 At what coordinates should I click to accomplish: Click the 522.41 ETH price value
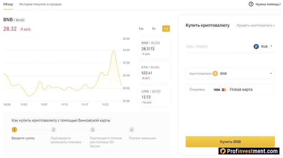pos(147,73)
